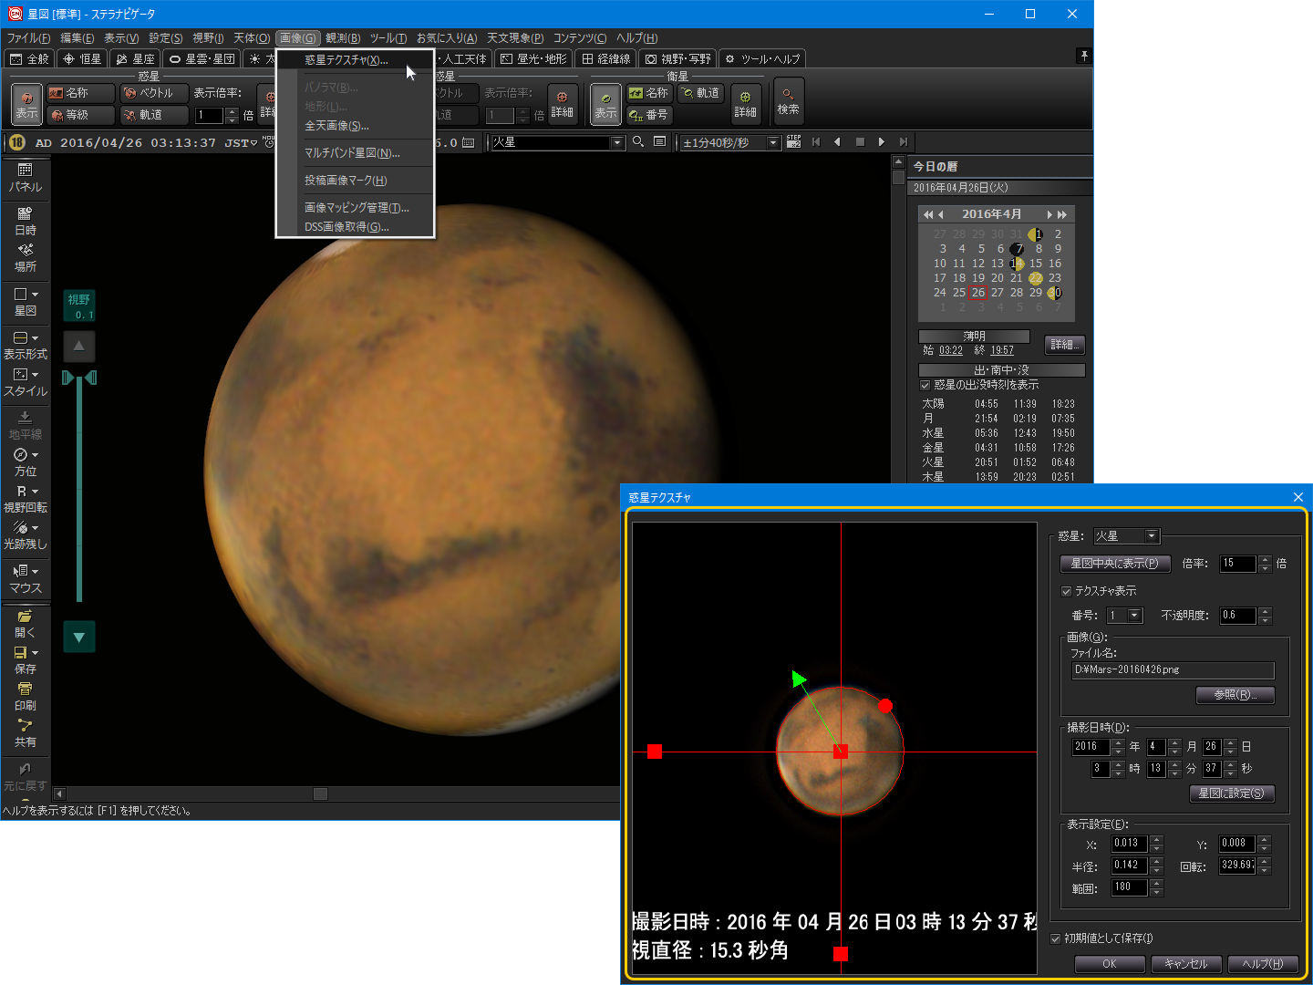Open the ±1分40秒/秒 time step dropdown
1313x985 pixels.
click(x=774, y=142)
